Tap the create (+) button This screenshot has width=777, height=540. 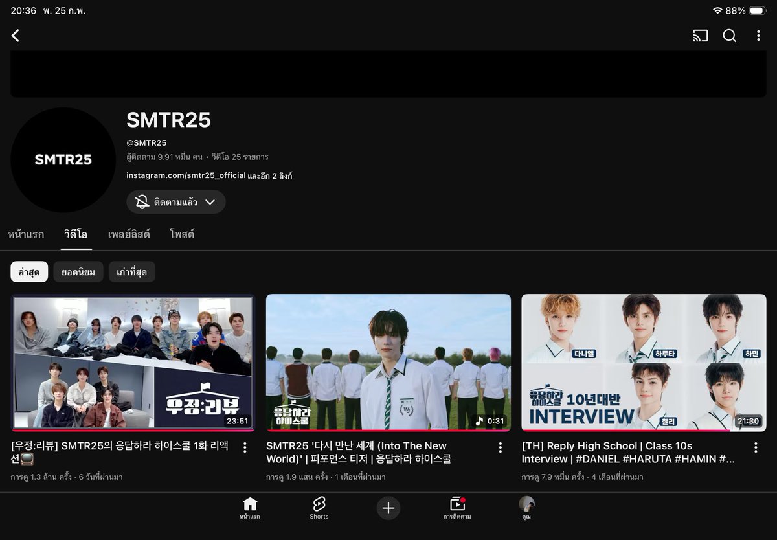pyautogui.click(x=388, y=508)
